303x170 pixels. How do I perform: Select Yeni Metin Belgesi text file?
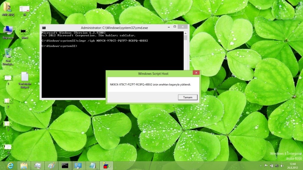click(x=25, y=77)
